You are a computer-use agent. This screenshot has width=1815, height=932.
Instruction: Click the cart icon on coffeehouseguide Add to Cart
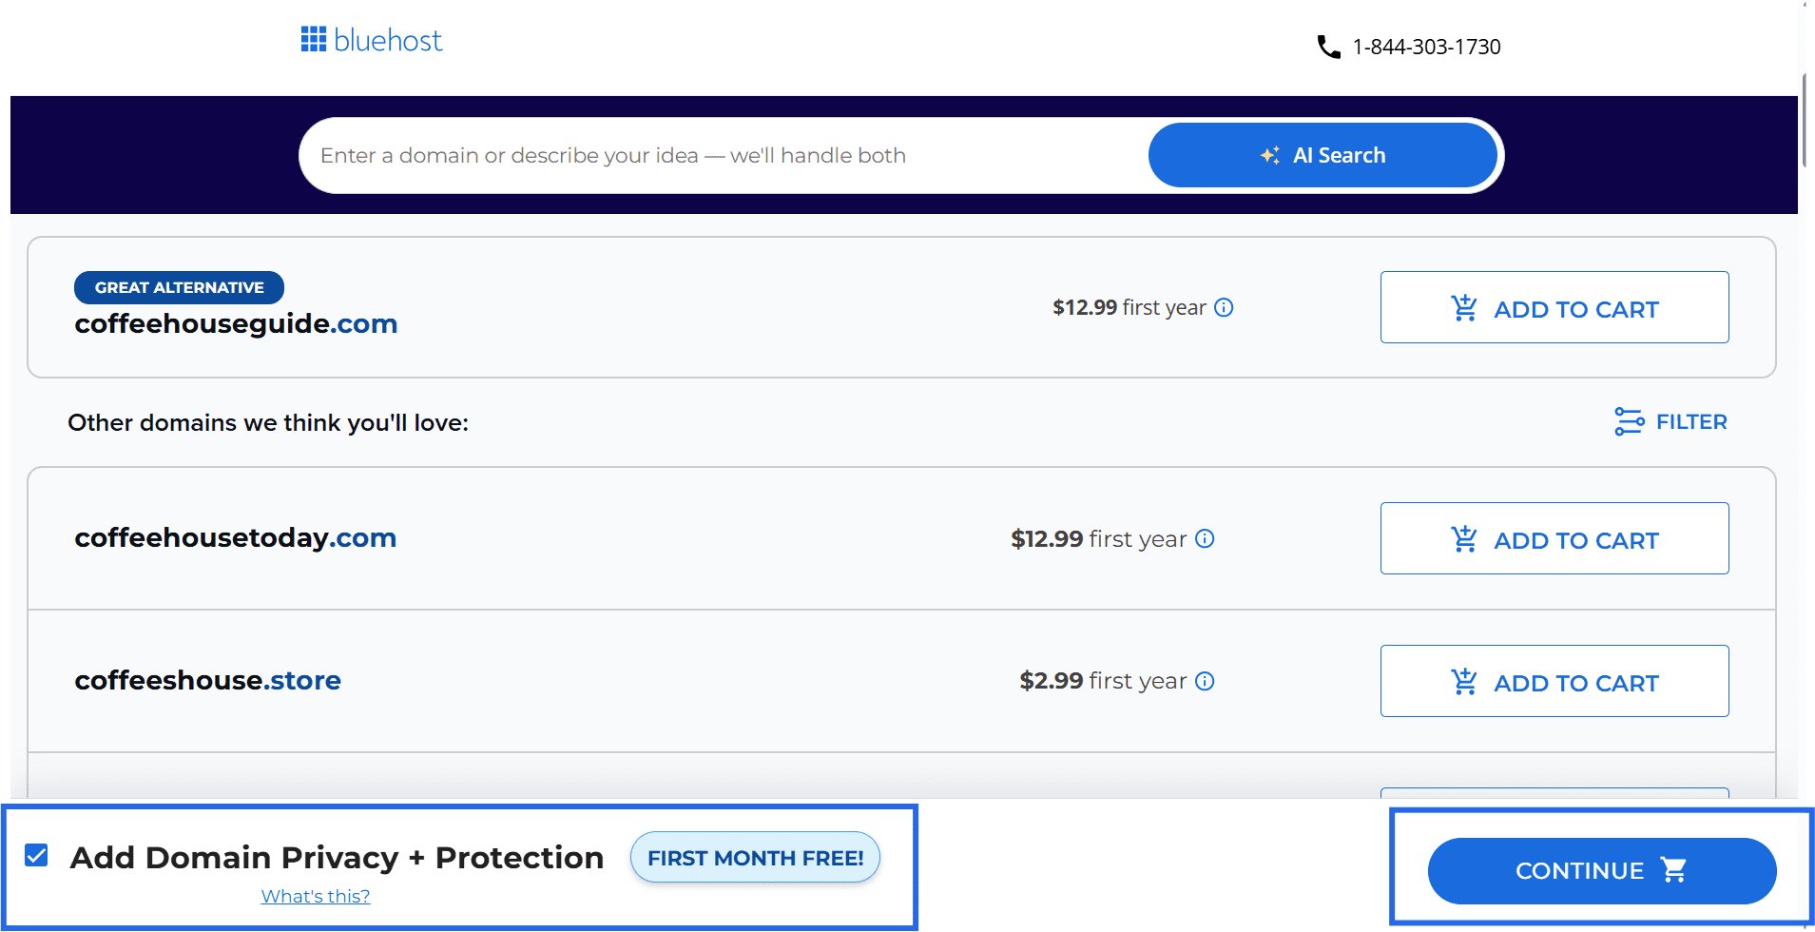pyautogui.click(x=1464, y=307)
